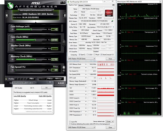Click the user-define fan icon beside Fan Speed
163x131 pixels.
coord(64,69)
